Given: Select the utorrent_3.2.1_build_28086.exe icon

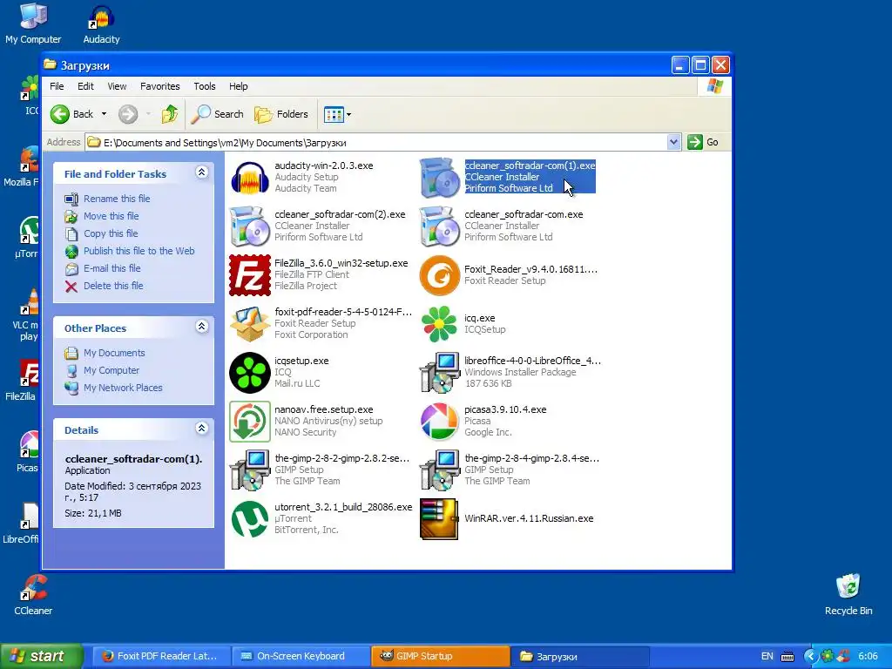Looking at the screenshot, I should 250,519.
